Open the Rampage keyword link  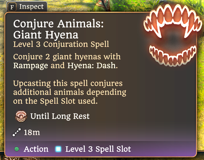tap(31, 66)
